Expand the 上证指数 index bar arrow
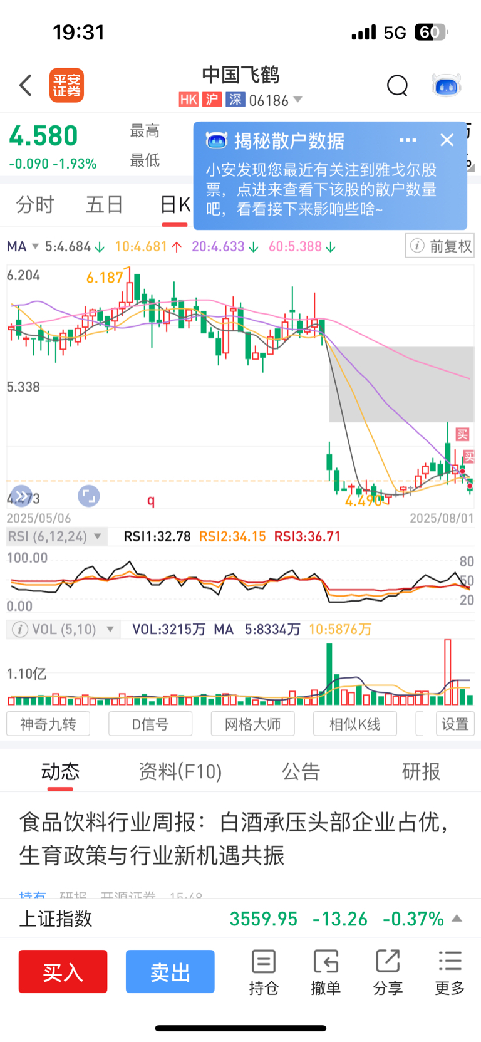 point(457,919)
